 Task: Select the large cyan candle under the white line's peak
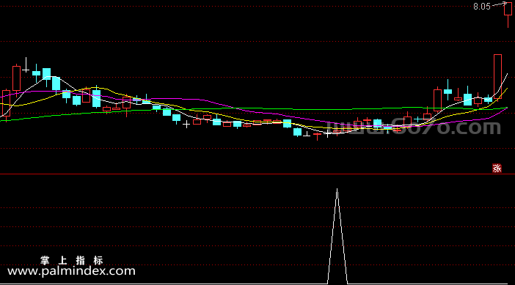pos(56,84)
